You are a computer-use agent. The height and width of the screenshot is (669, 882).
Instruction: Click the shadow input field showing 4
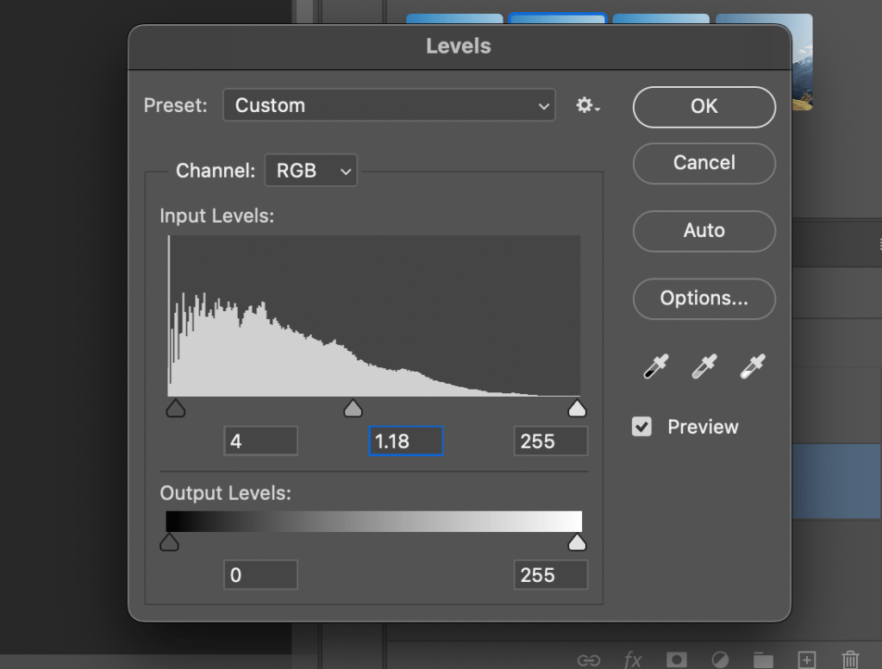point(260,441)
